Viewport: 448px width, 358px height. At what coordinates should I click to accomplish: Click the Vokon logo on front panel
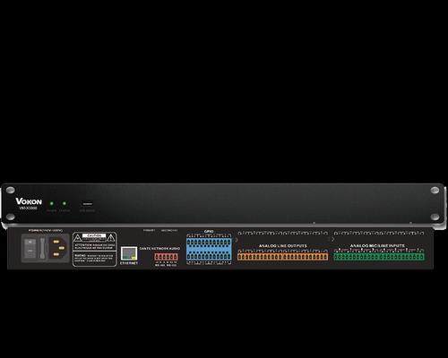click(x=29, y=201)
